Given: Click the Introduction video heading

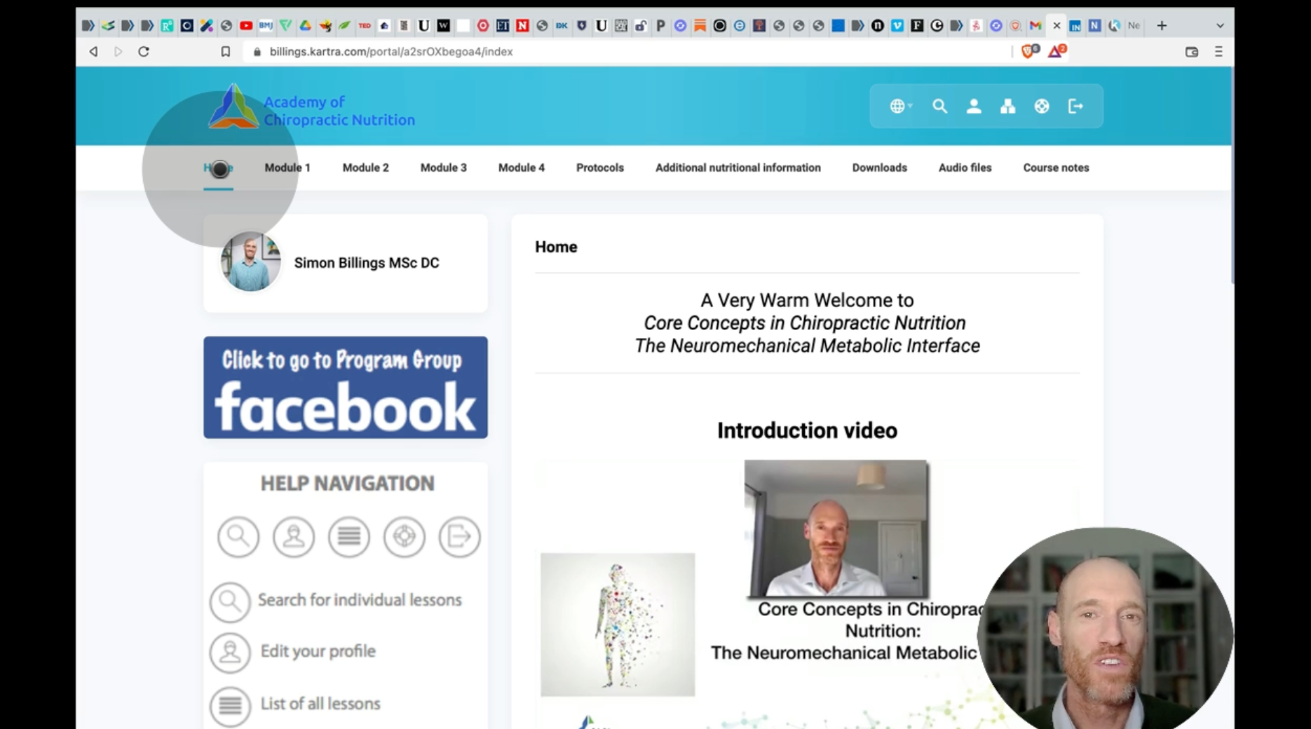Looking at the screenshot, I should click(x=807, y=430).
